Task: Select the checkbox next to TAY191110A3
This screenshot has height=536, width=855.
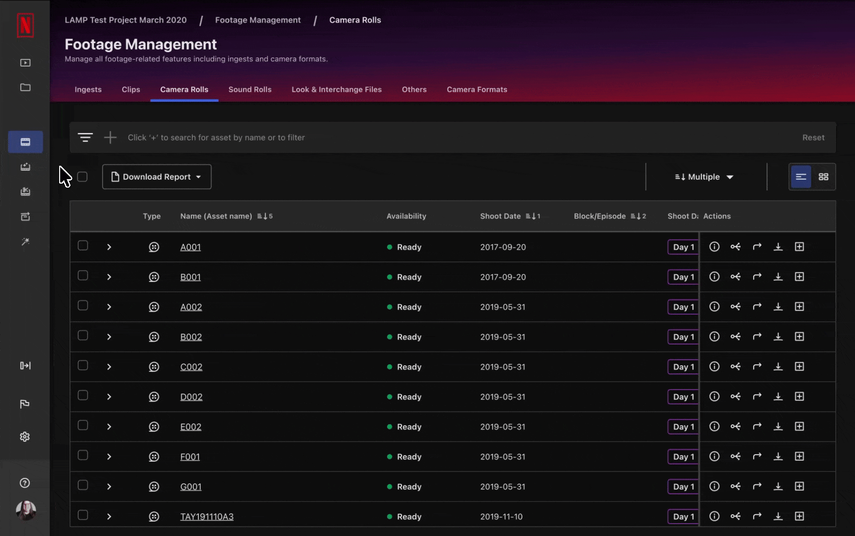Action: 83,515
